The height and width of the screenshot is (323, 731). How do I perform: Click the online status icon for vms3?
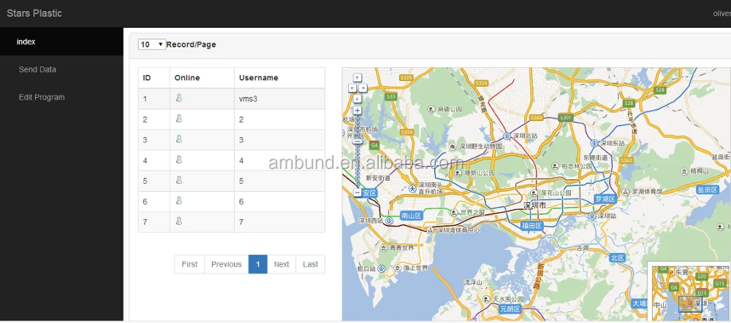click(179, 98)
